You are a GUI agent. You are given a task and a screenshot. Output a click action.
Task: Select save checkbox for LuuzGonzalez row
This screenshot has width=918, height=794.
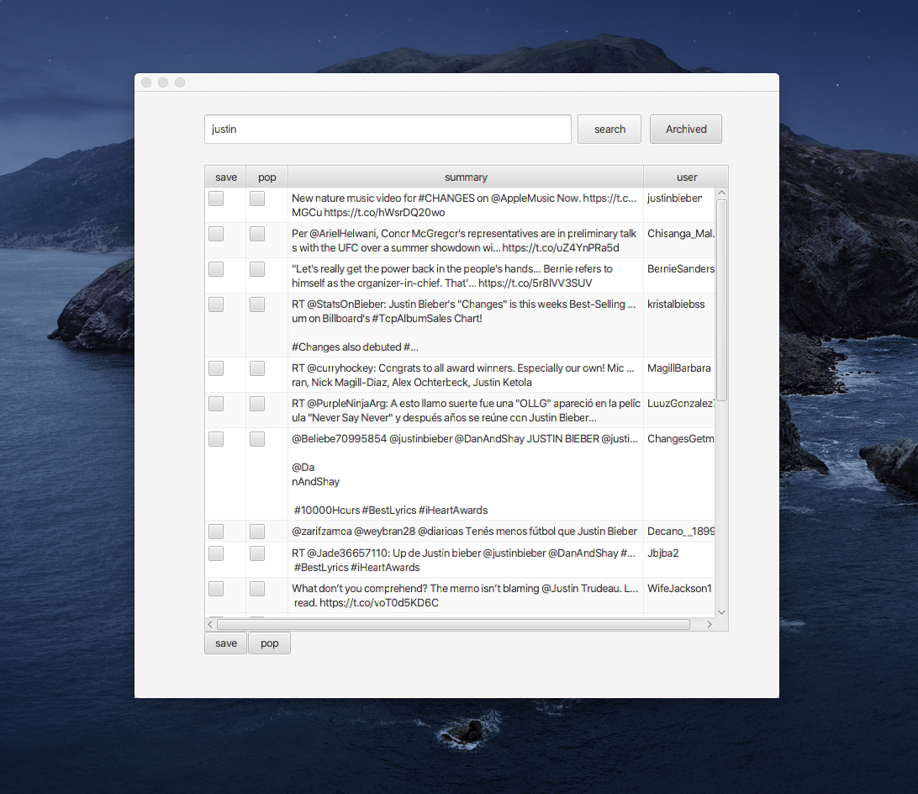point(216,403)
